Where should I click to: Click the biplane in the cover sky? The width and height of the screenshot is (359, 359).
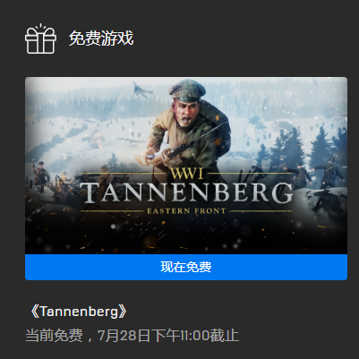141,90
